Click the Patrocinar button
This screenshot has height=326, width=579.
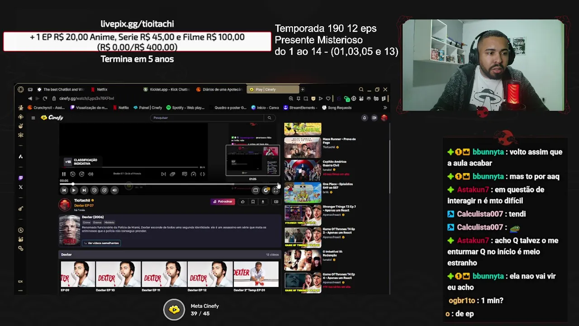click(223, 201)
